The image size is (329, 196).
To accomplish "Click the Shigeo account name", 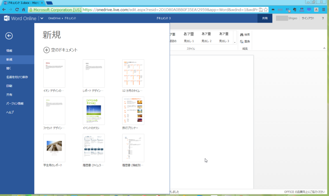I will 293,18.
